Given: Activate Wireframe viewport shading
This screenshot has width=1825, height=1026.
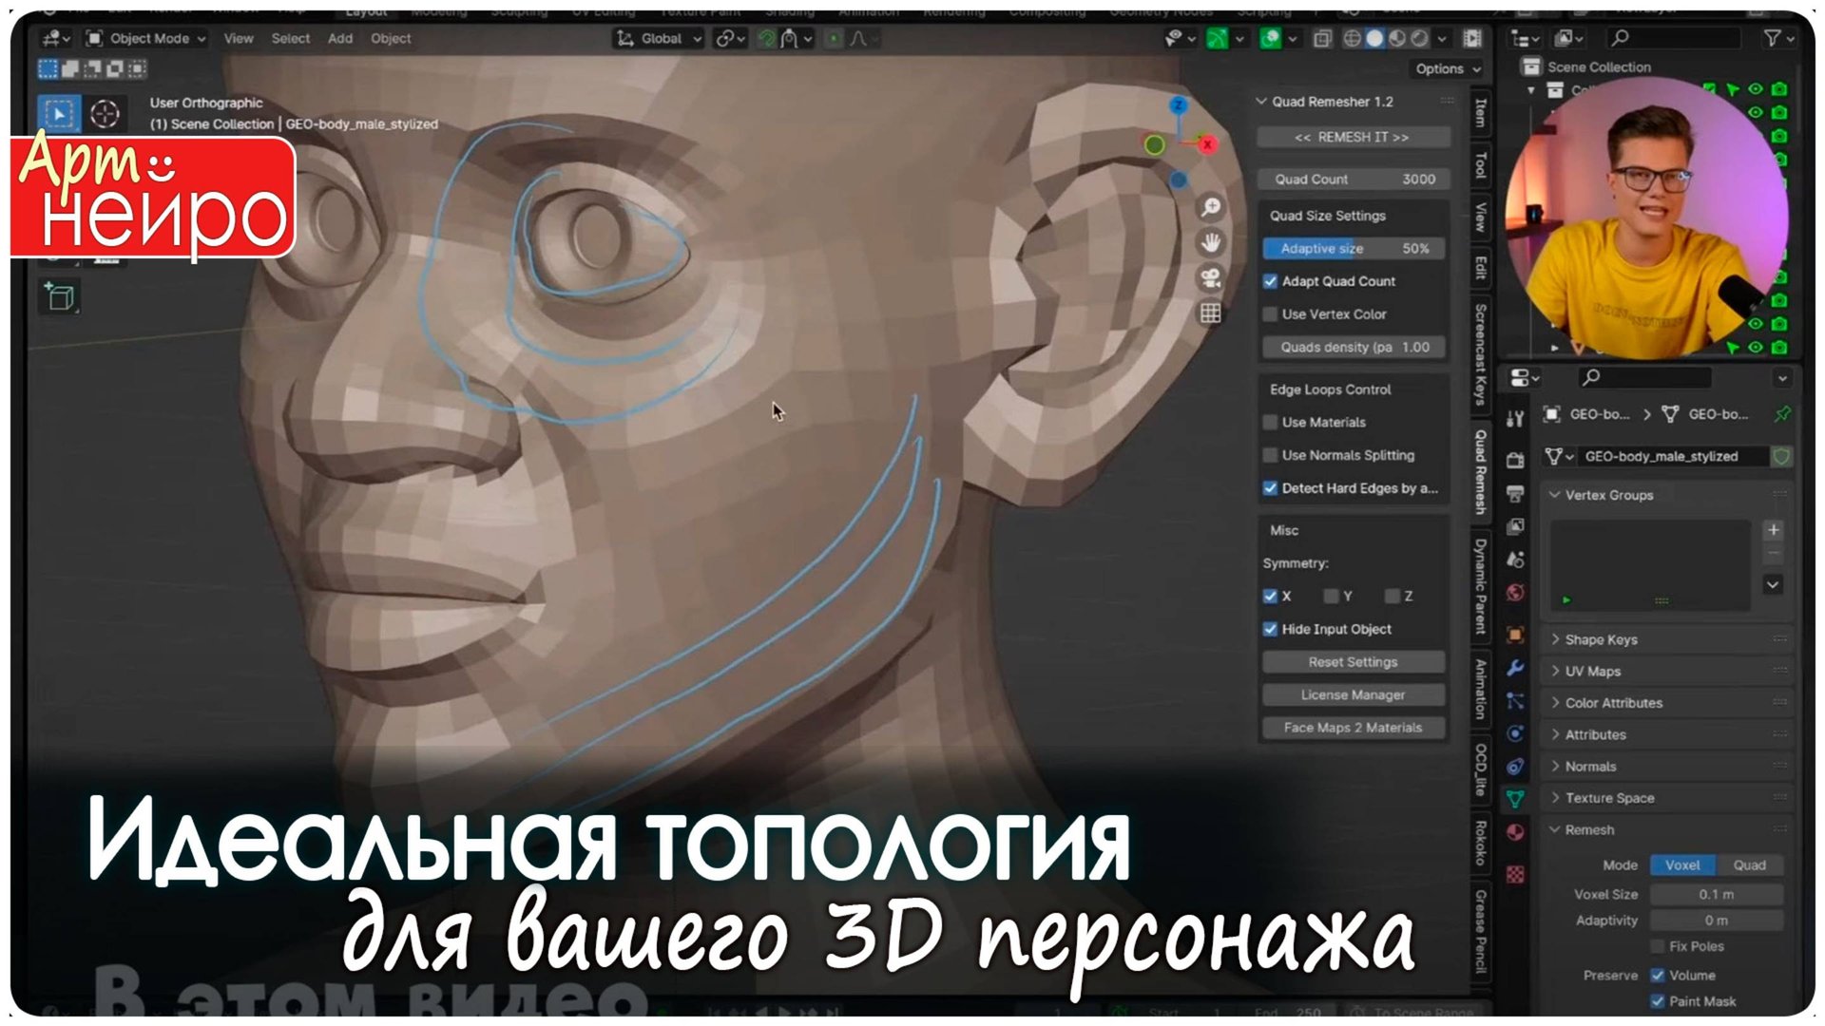Looking at the screenshot, I should pyautogui.click(x=1353, y=39).
